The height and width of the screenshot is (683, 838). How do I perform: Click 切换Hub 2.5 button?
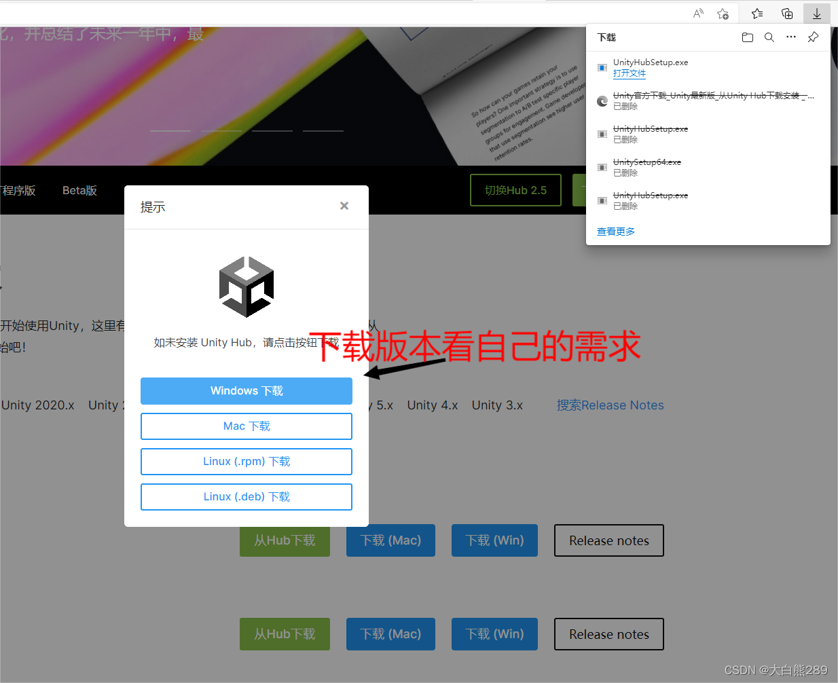[x=516, y=190]
